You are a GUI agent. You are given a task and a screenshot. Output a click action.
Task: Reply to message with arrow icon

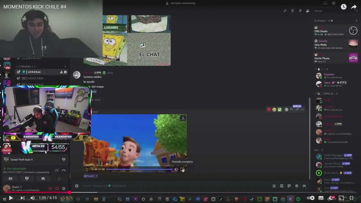292,109
